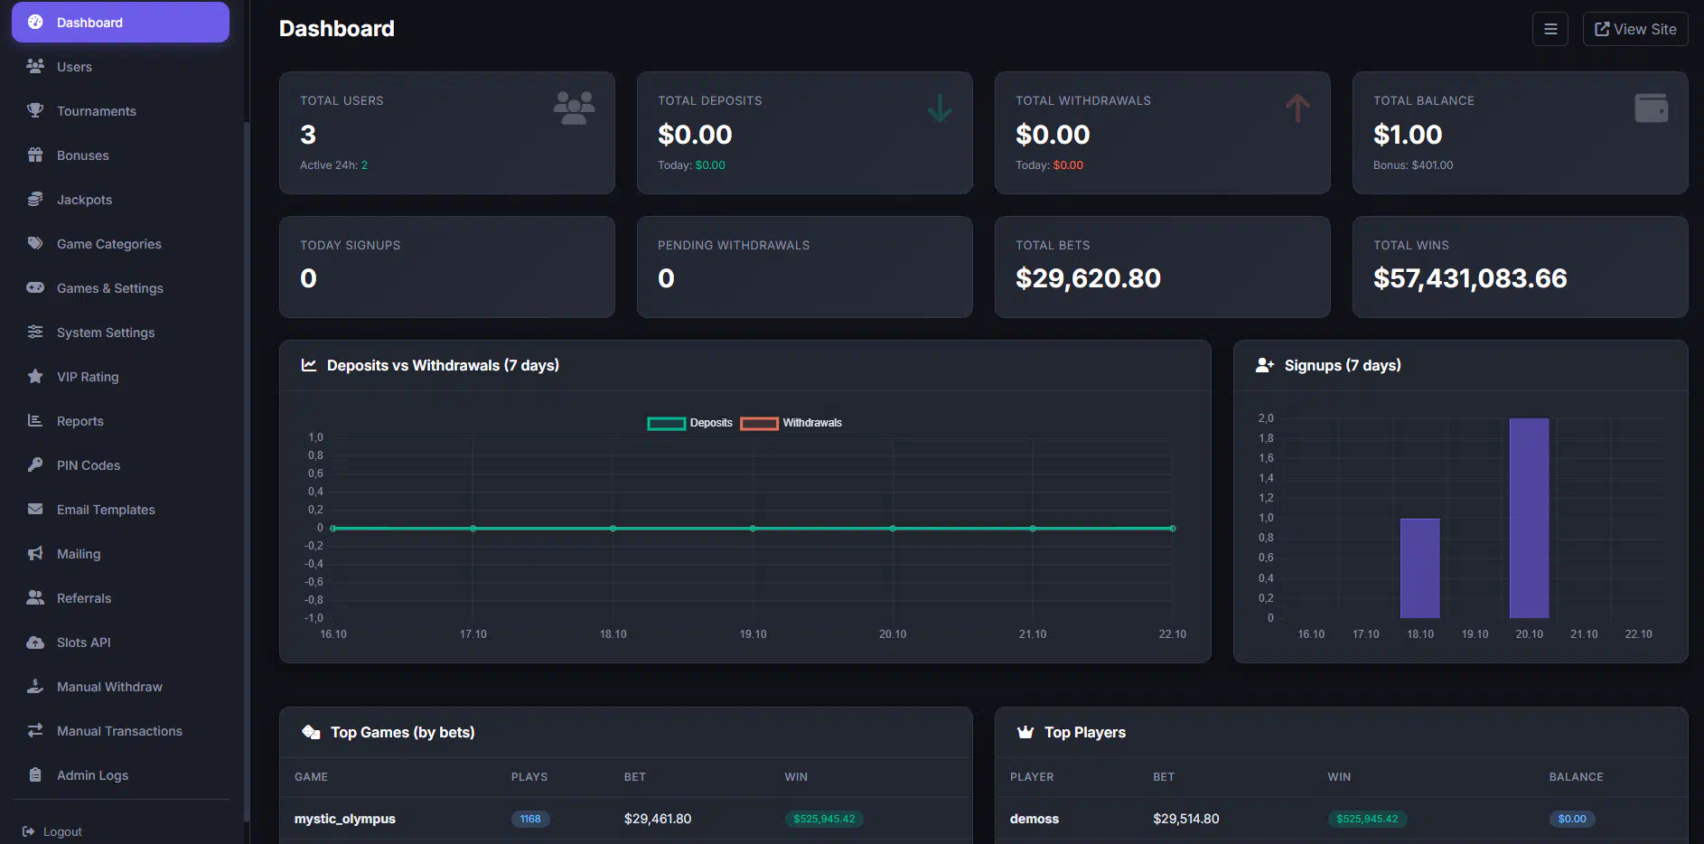This screenshot has height=844, width=1704.
Task: Click the Withdrawals orange color swatch
Action: point(759,423)
